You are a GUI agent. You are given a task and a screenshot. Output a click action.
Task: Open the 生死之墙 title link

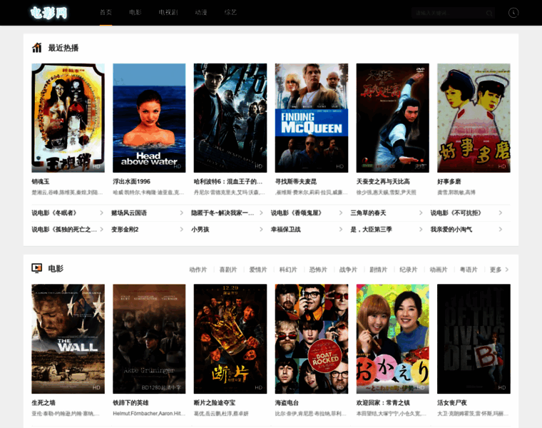coord(44,403)
